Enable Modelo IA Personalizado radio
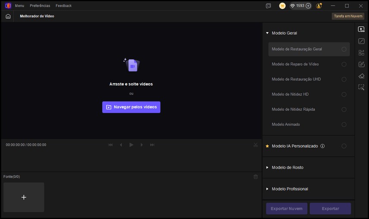The width and height of the screenshot is (369, 219). tap(344, 146)
